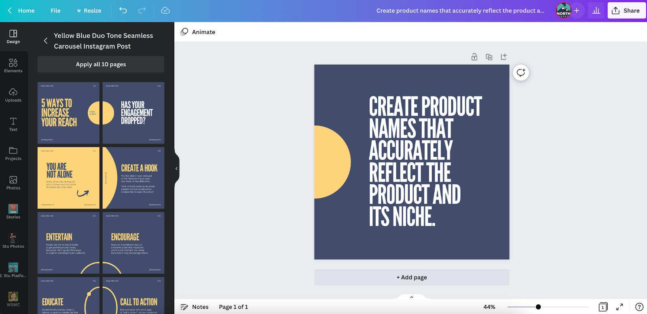Image resolution: width=647 pixels, height=314 pixels.
Task: Click the + Add page button
Action: point(412,277)
